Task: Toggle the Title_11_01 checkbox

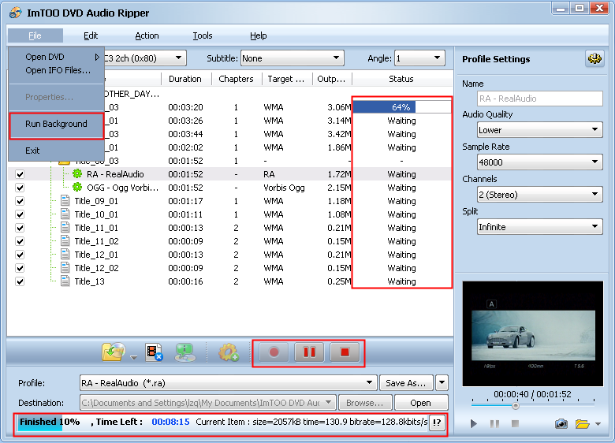Action: (x=20, y=228)
